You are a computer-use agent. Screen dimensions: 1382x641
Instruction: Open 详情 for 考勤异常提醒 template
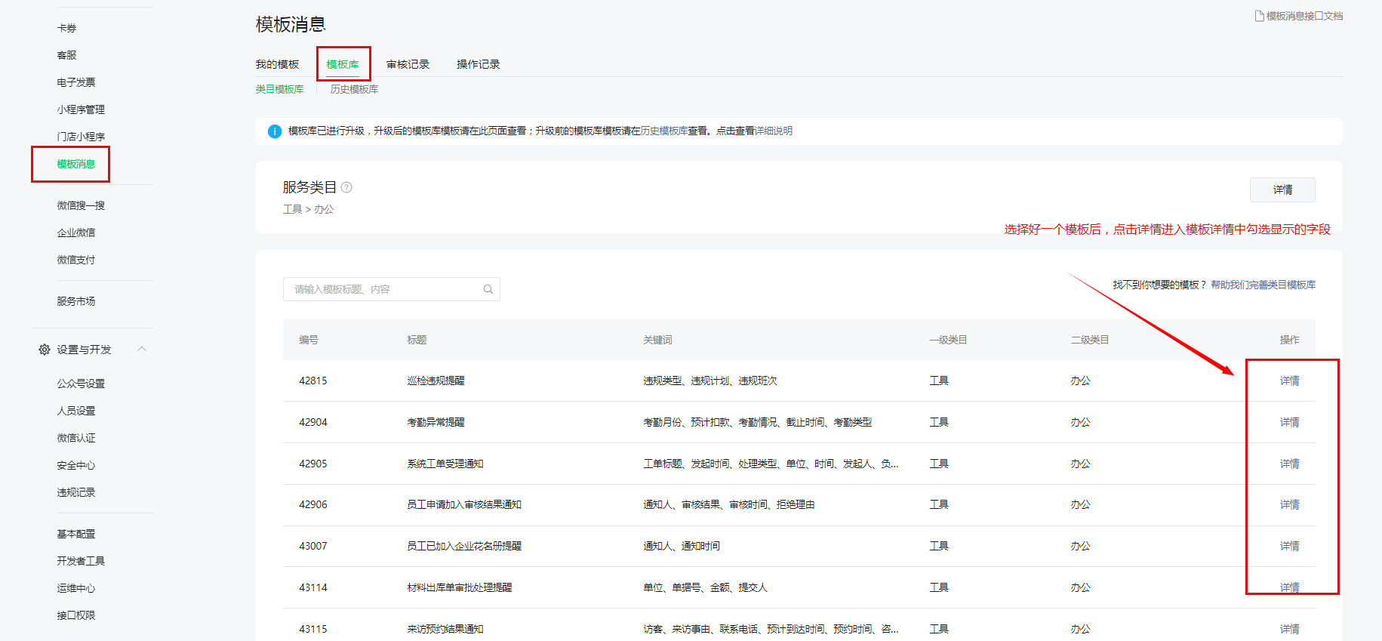(1289, 422)
